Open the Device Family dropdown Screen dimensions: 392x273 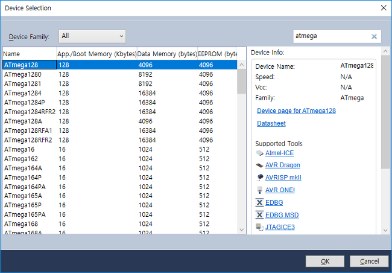92,36
